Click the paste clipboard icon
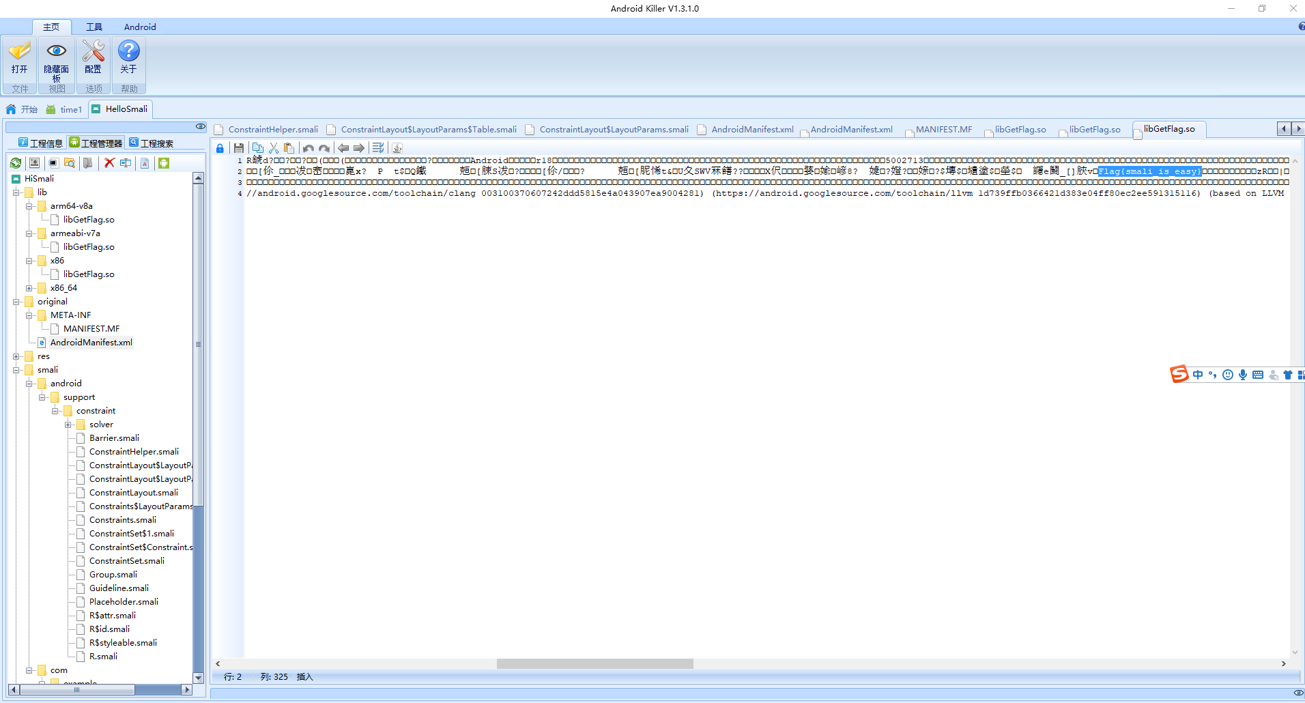The image size is (1305, 703). 289,148
